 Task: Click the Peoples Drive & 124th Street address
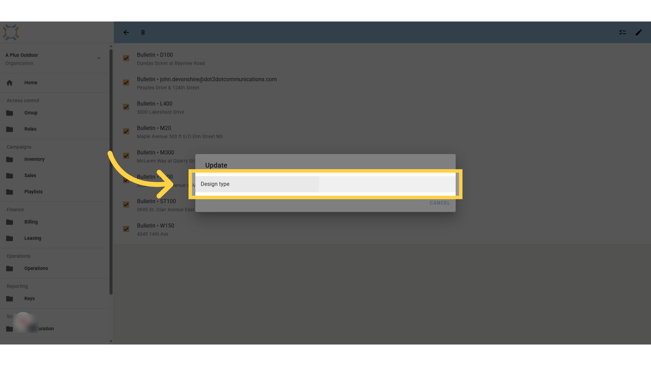pyautogui.click(x=168, y=88)
